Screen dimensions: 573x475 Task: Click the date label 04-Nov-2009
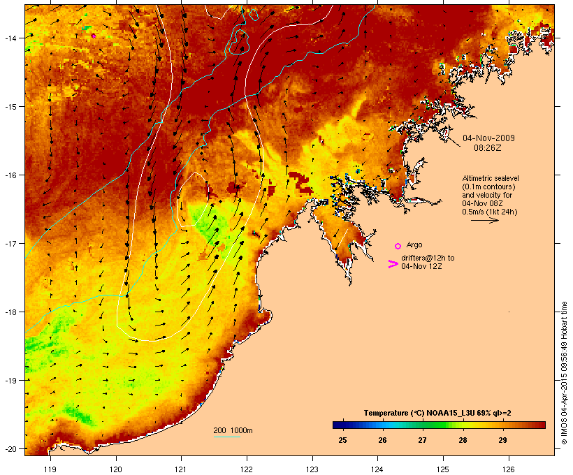tap(488, 138)
